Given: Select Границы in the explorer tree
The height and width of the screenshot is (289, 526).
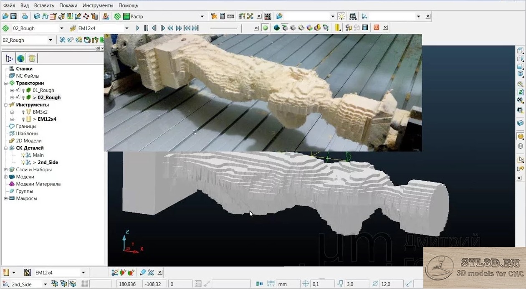Looking at the screenshot, I should click(x=26, y=126).
